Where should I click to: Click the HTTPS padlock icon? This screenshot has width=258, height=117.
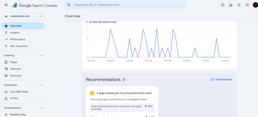click(x=6, y=98)
